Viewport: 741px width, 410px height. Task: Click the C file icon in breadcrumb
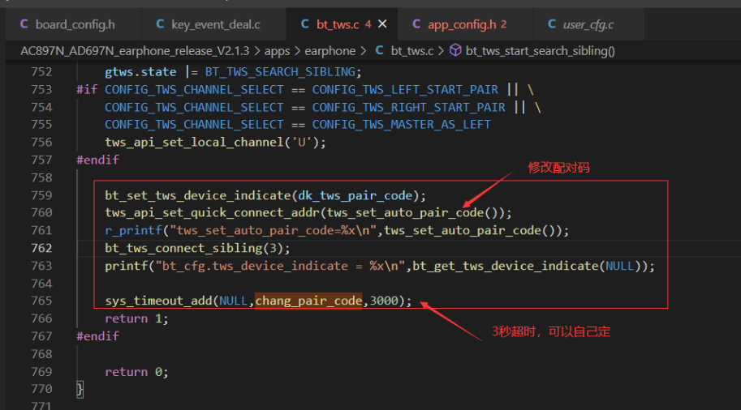380,50
